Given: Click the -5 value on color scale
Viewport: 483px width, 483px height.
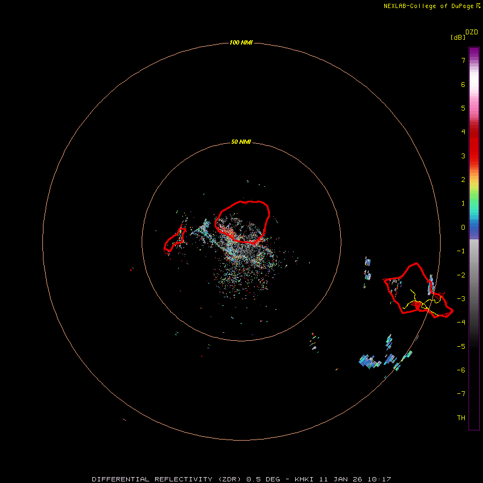Looking at the screenshot, I should click(x=461, y=347).
